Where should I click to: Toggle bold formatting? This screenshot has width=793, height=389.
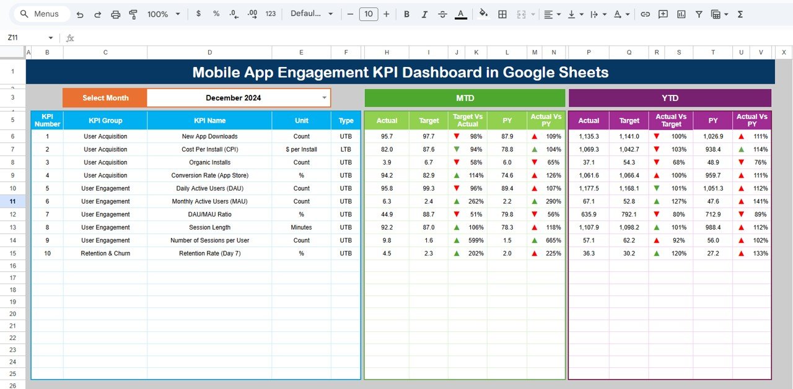click(x=406, y=14)
